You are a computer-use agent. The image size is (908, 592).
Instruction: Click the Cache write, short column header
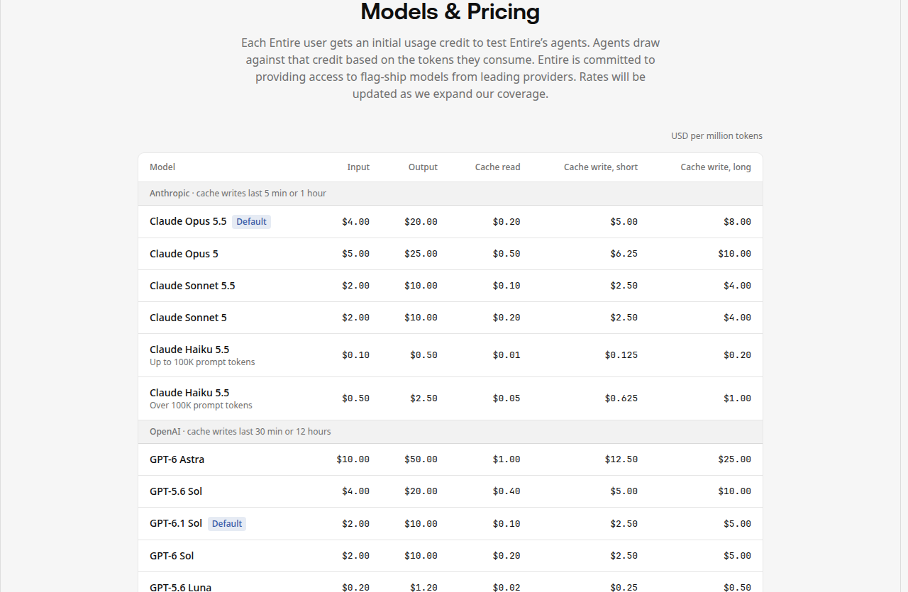click(601, 167)
